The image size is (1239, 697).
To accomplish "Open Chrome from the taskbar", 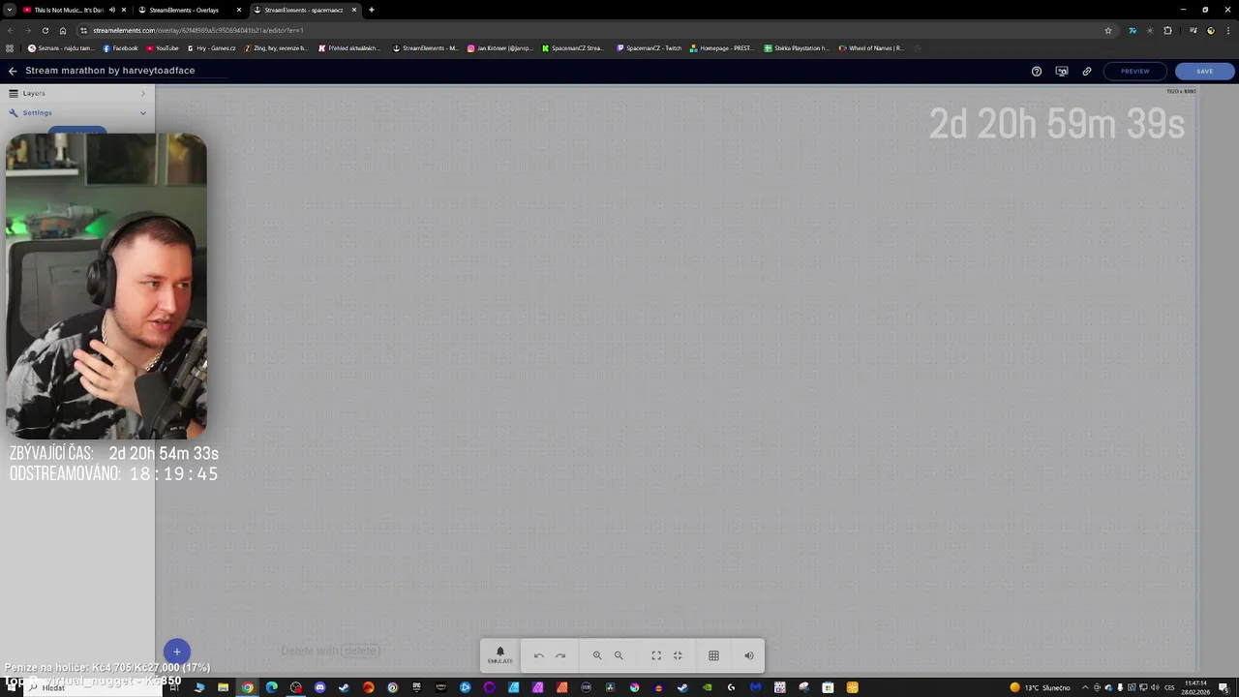I will point(248,687).
